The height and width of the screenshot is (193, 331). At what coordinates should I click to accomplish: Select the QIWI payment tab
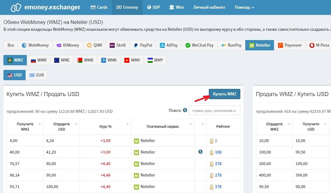[x=94, y=45]
